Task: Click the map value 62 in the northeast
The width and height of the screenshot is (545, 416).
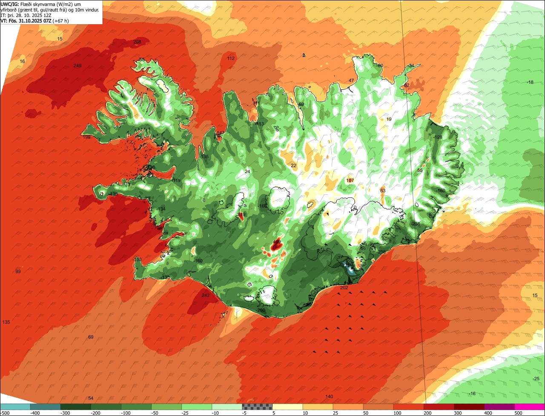Action: point(407,85)
